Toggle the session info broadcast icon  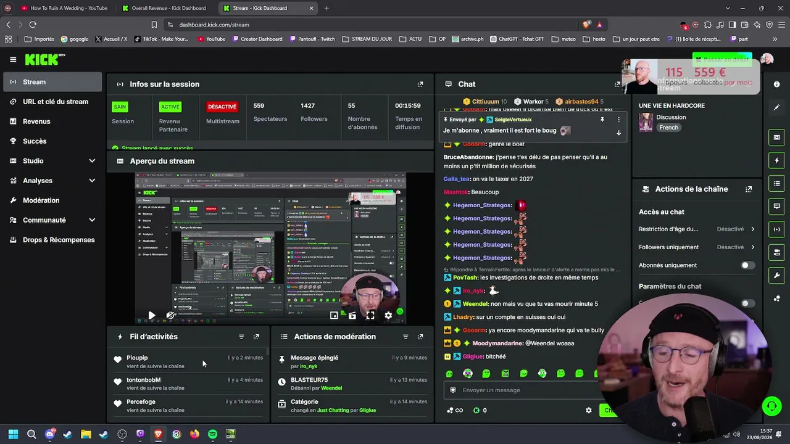(x=776, y=229)
